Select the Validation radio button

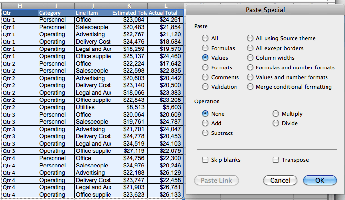(x=205, y=87)
